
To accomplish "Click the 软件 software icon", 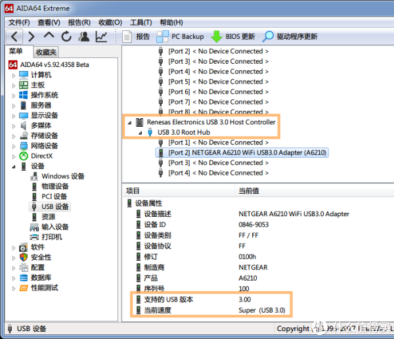I will point(24,247).
